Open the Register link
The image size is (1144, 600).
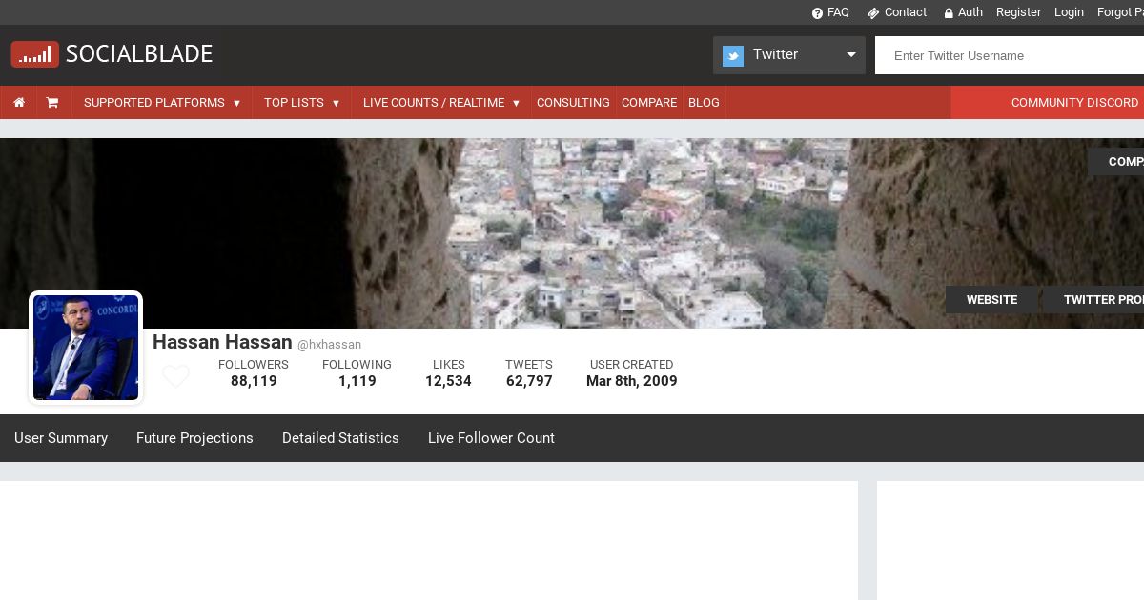[x=1018, y=12]
